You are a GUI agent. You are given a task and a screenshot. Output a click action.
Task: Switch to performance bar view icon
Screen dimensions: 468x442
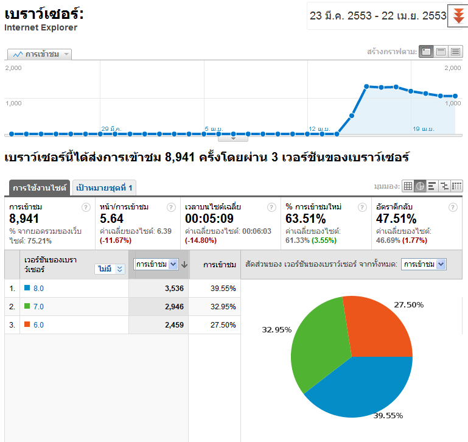pos(432,186)
